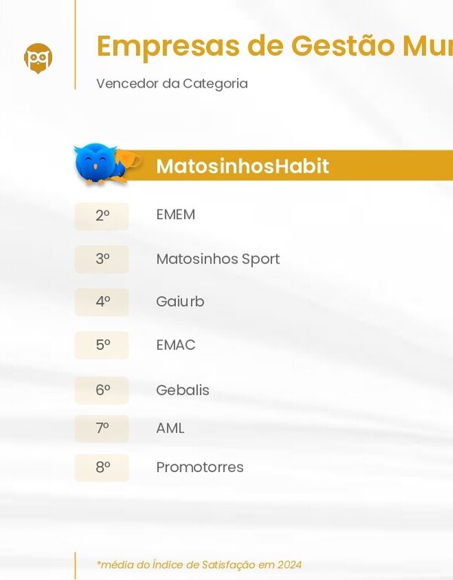Viewport: 453px width, 580px height.
Task: Click the Índice de Satisfação footnote
Action: (199, 565)
